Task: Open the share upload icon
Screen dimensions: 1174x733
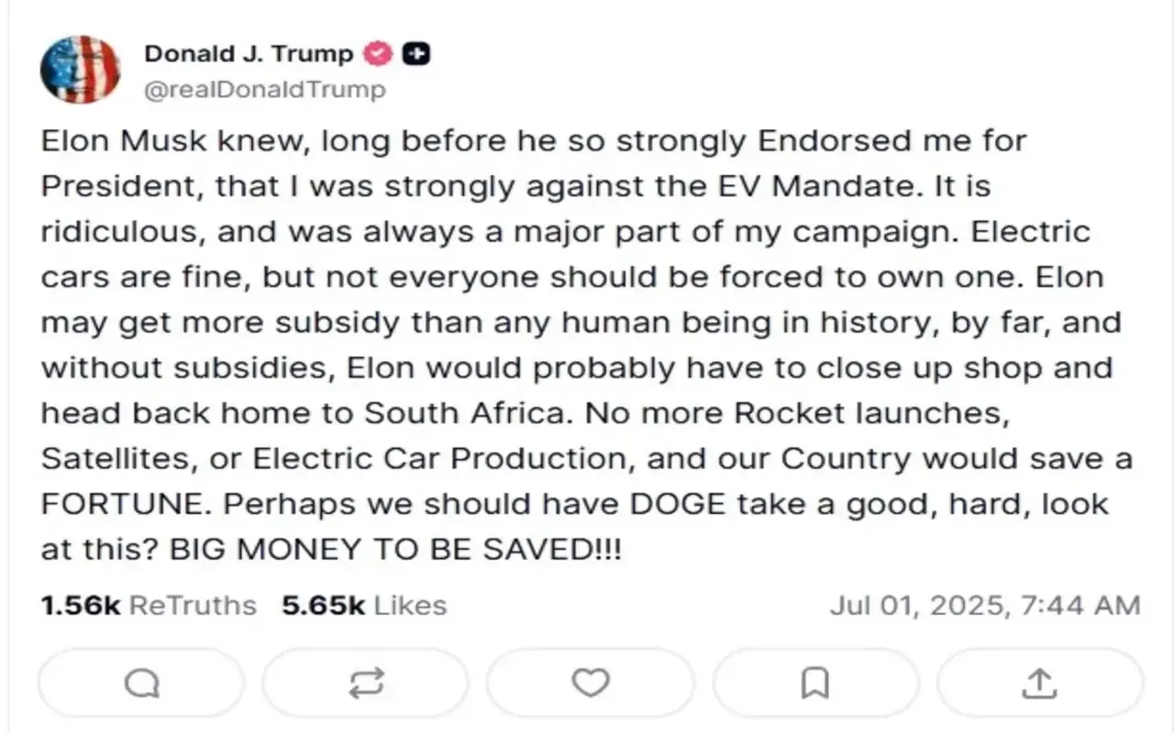Action: click(x=1039, y=683)
